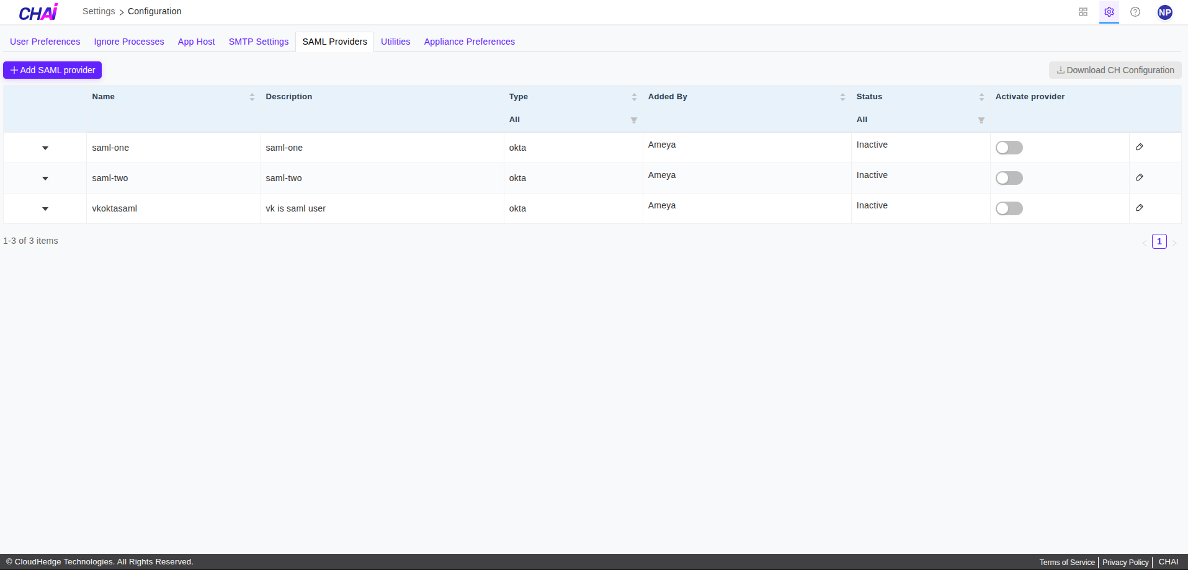Screen dimensions: 1188x570
Task: Switch to the SMTP Settings tab
Action: point(258,42)
